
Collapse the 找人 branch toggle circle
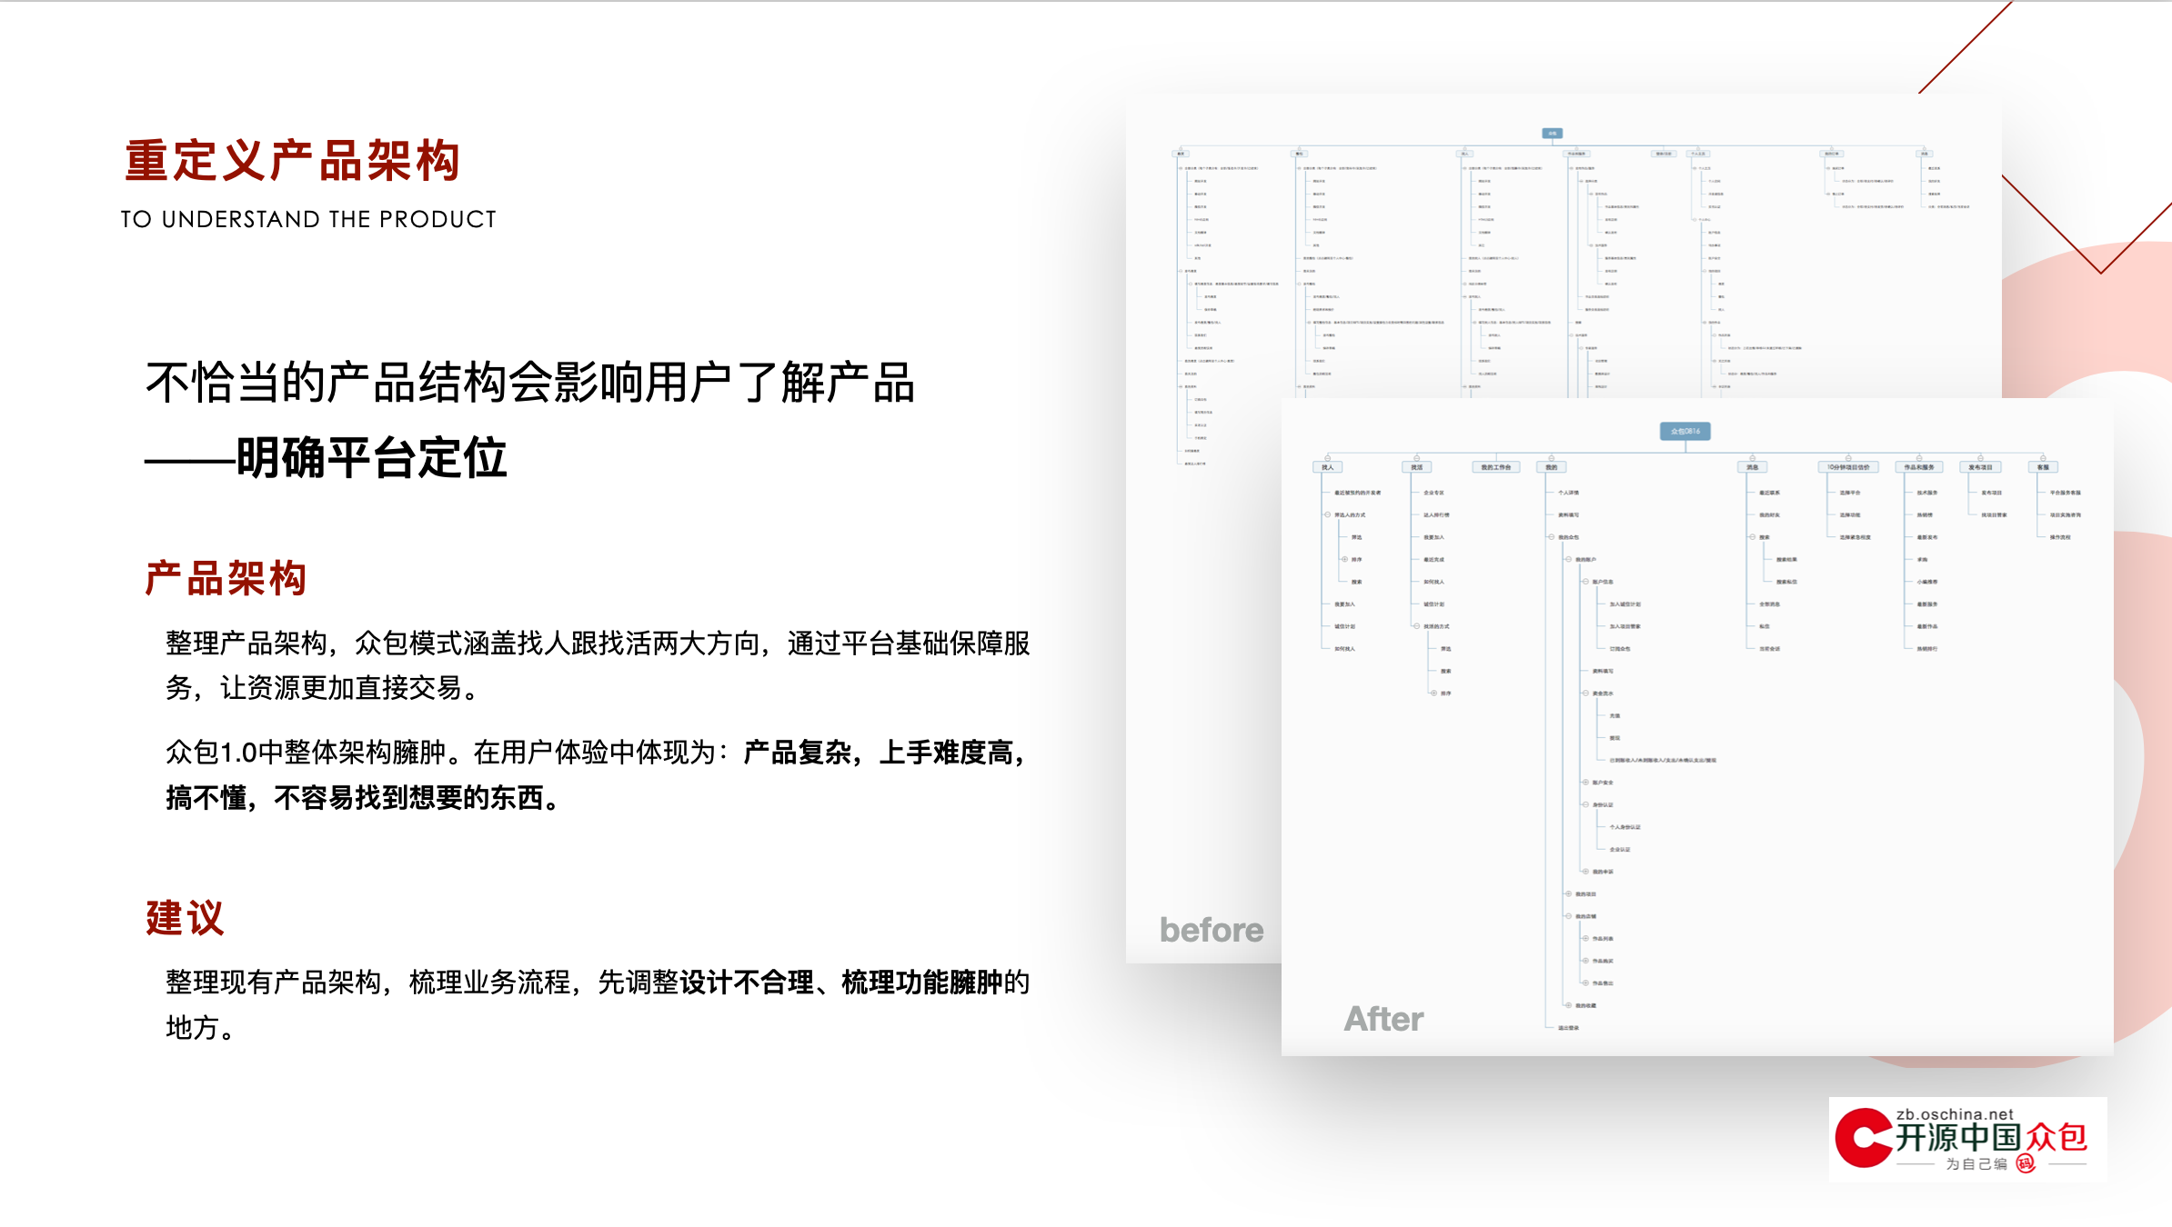(1327, 457)
